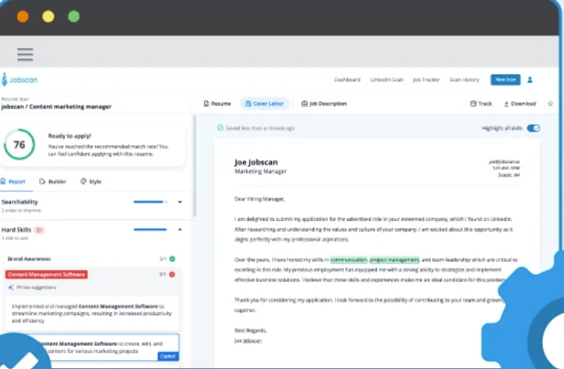564x369 pixels.
Task: Click the green window dot
Action: coord(73,16)
